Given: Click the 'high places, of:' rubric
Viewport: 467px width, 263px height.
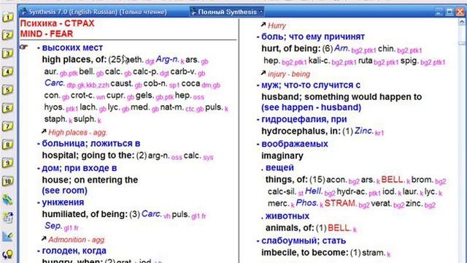Looking at the screenshot, I should point(74,59).
